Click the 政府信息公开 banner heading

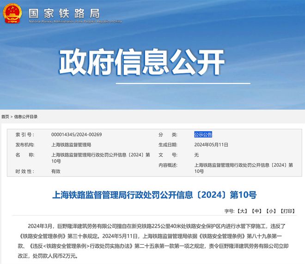click(141, 62)
